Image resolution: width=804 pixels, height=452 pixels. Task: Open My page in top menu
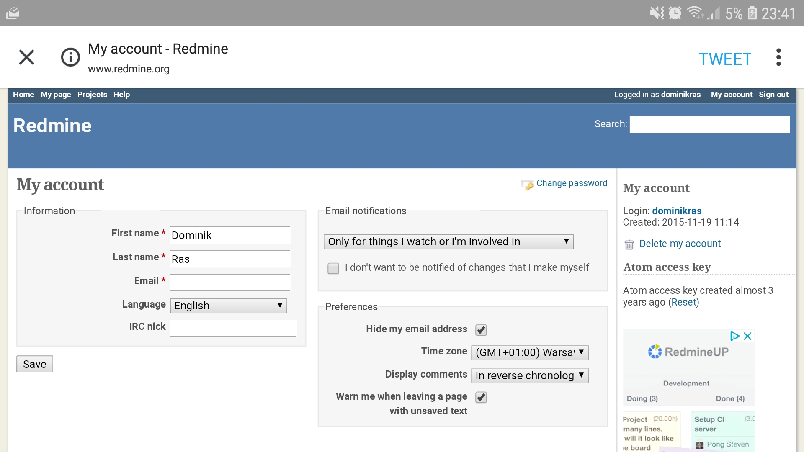click(x=56, y=95)
